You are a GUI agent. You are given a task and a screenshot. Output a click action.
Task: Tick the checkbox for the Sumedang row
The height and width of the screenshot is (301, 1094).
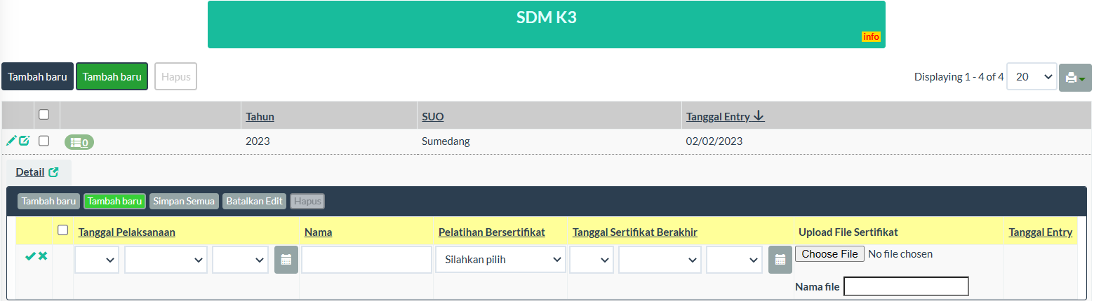pyautogui.click(x=44, y=141)
